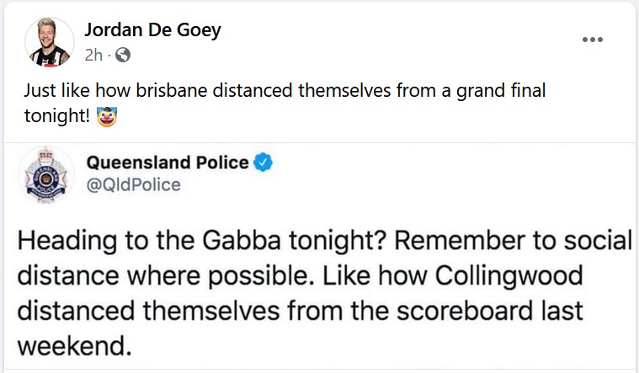This screenshot has width=639, height=373.
Task: Click the blue verified checkmark badge
Action: pos(264,163)
